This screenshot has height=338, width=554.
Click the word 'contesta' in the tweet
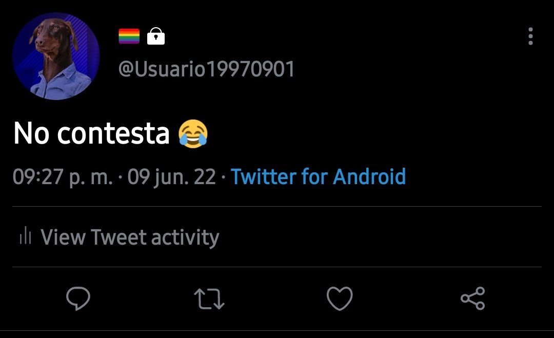pos(113,133)
